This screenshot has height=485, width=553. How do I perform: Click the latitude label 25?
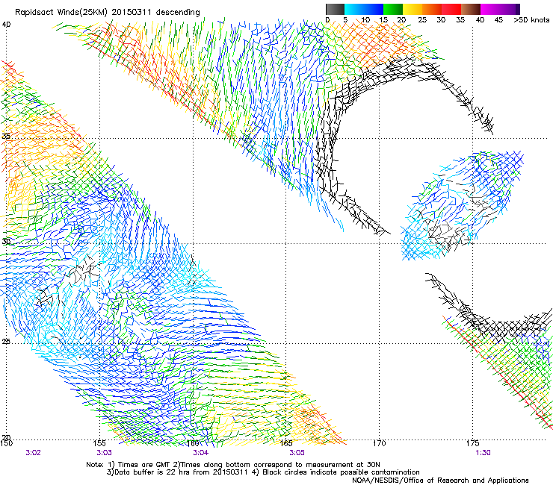pos(6,342)
